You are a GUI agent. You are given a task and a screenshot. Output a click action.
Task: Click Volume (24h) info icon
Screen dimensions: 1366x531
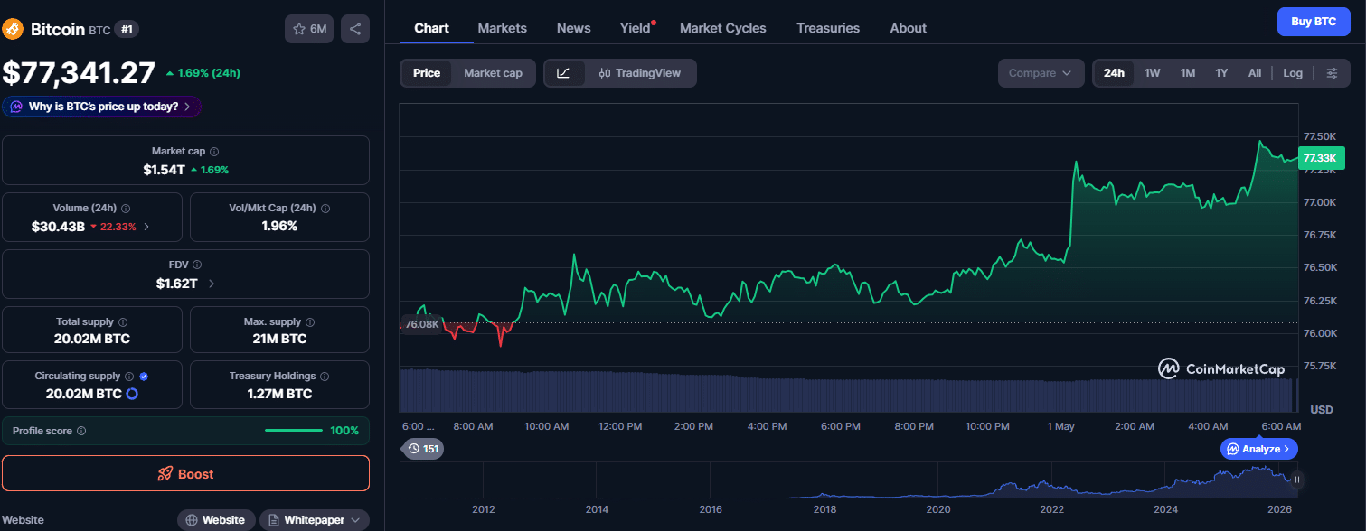tap(126, 208)
